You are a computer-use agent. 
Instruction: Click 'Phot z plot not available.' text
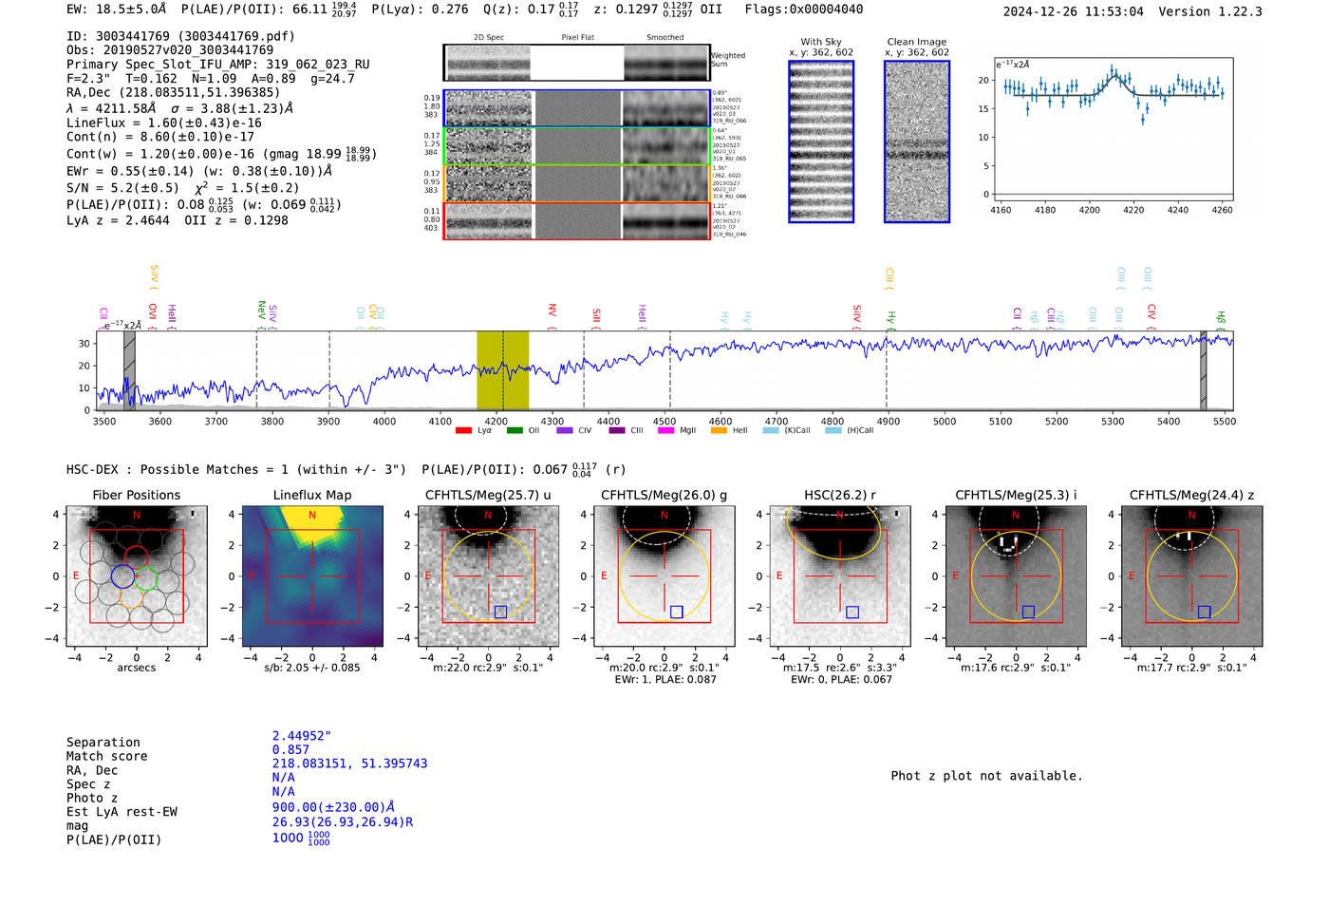click(986, 776)
